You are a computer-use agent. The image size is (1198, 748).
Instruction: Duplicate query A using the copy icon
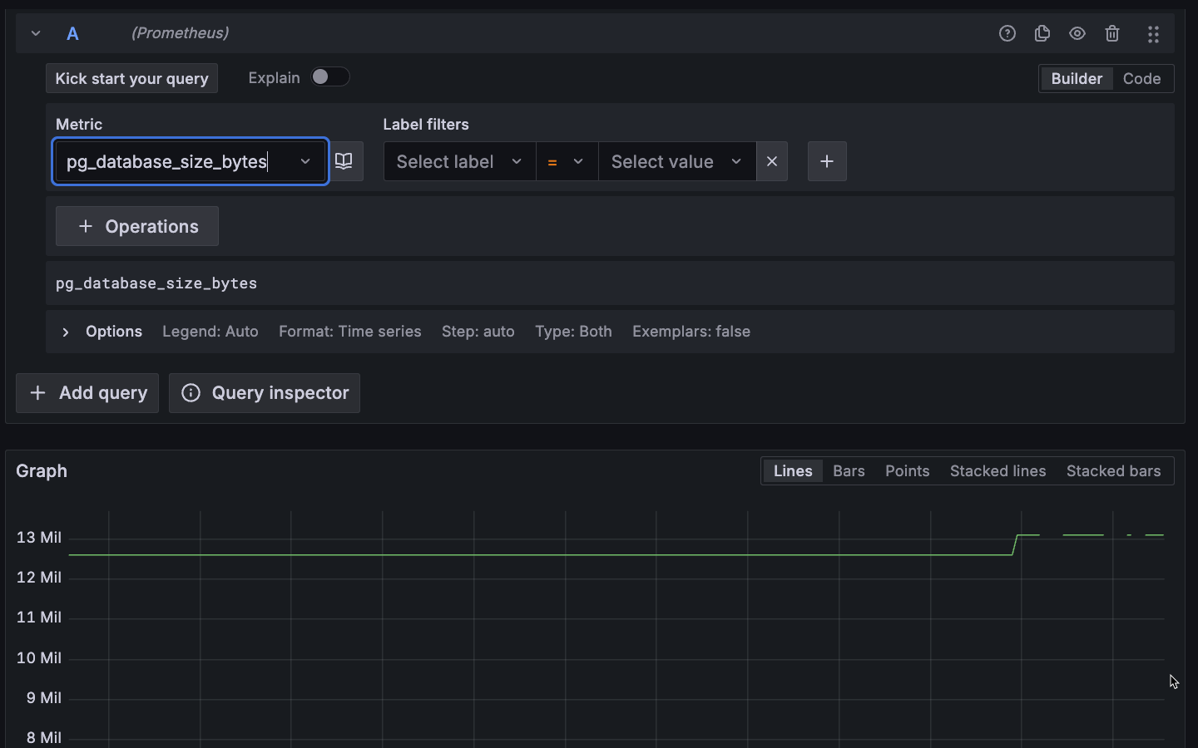[1042, 33]
